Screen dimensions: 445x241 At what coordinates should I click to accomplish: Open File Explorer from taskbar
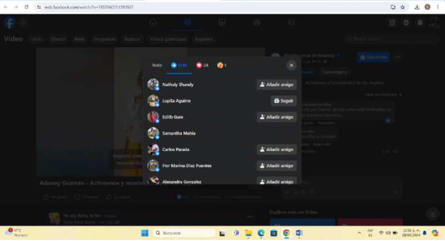coord(248,233)
